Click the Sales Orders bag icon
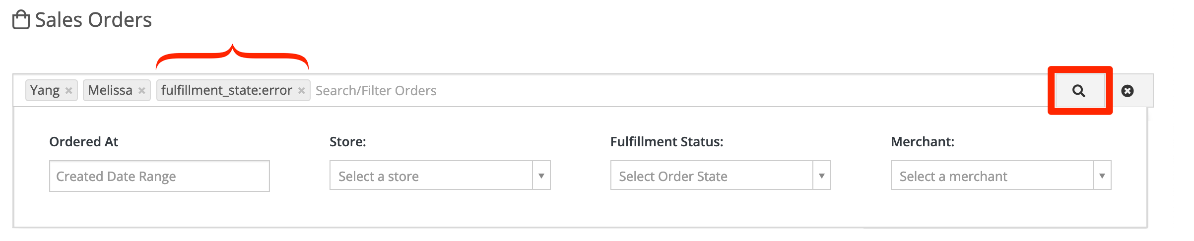 pyautogui.click(x=21, y=20)
